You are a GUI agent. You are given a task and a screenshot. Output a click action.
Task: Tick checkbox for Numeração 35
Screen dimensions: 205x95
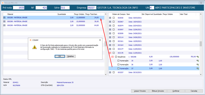[x=118, y=61]
